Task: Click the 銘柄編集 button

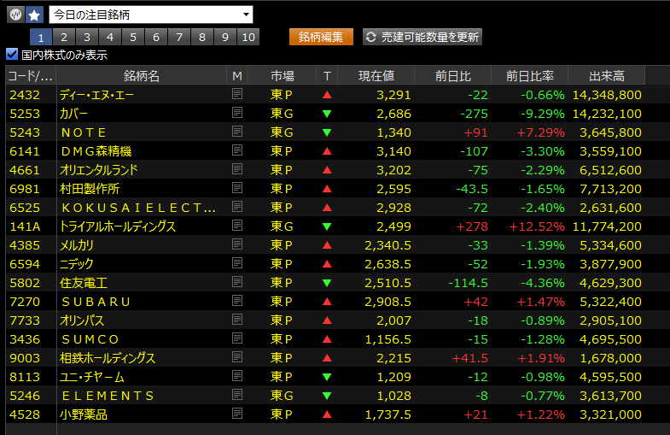Action: point(321,38)
